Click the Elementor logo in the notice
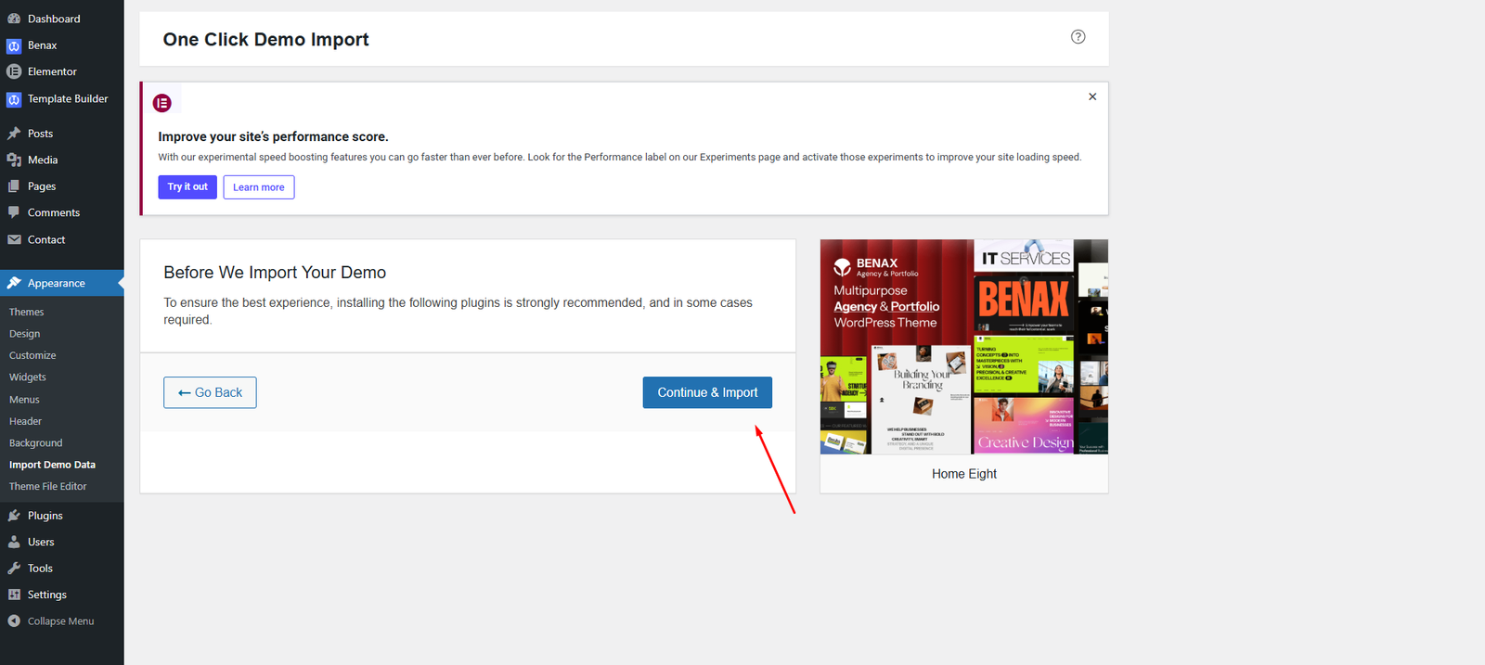 (162, 103)
